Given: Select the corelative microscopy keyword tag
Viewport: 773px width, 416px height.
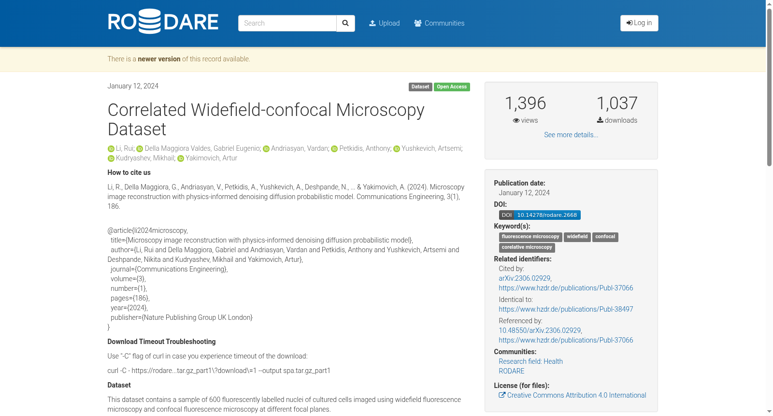Looking at the screenshot, I should [527, 247].
